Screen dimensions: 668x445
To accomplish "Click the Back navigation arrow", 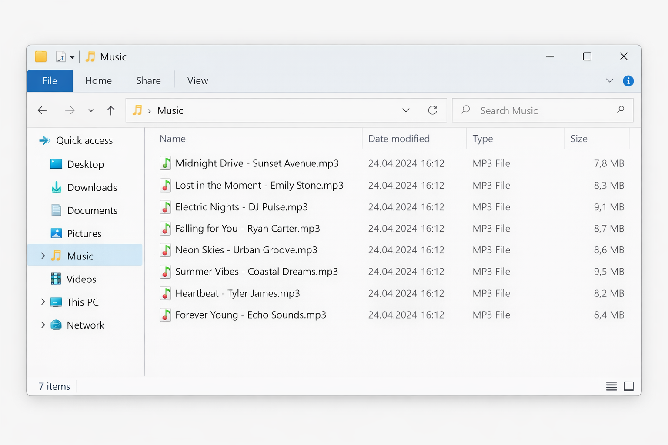I will pos(43,110).
